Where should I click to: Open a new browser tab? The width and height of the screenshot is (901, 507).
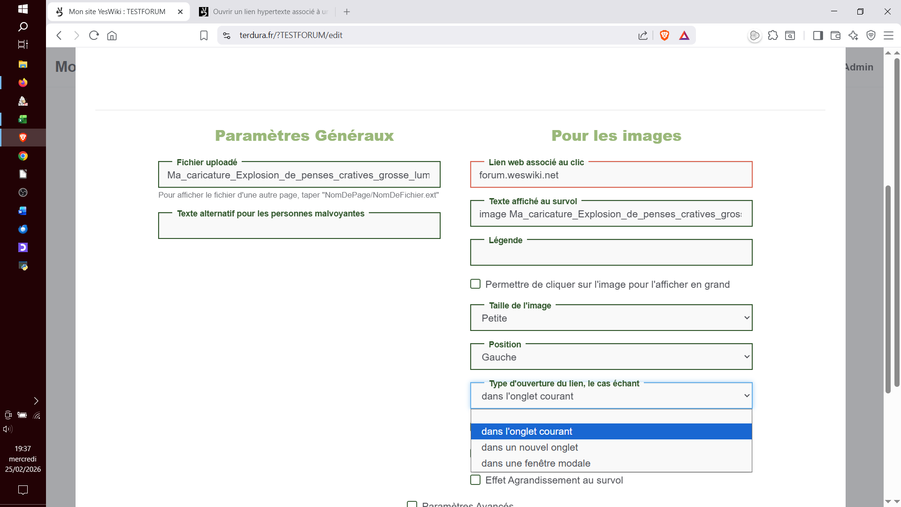tap(347, 12)
